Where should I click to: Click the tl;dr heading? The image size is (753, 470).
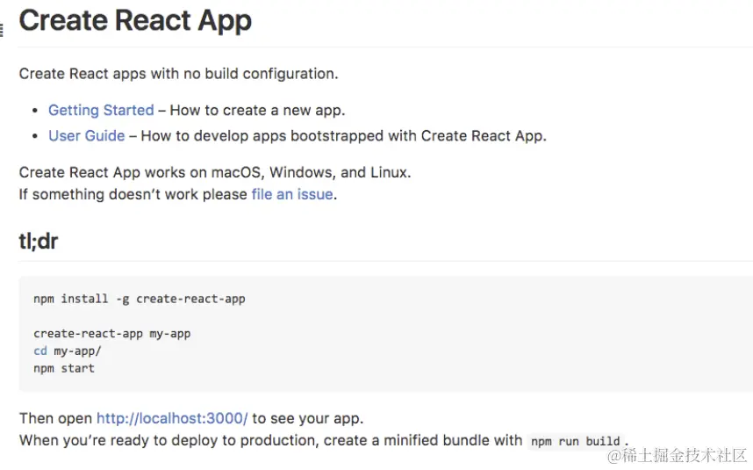38,242
